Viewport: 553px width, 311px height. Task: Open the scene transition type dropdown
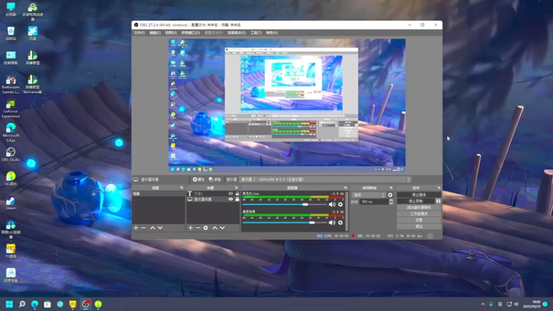coord(368,195)
